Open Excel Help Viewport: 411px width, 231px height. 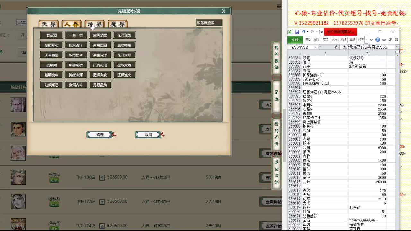378,40
